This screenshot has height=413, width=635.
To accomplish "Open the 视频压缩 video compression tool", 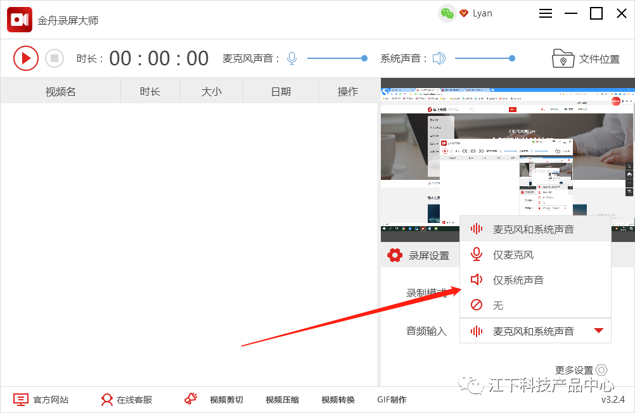I will (282, 400).
